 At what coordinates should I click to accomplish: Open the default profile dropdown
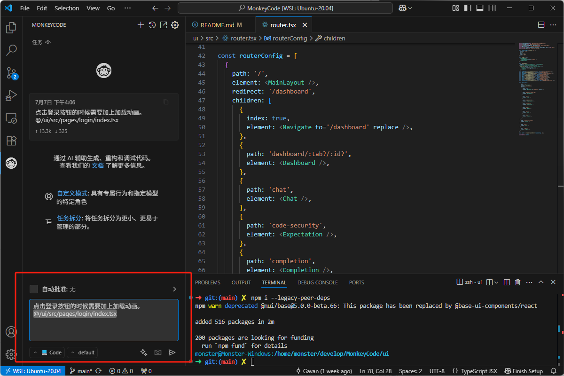click(x=82, y=352)
